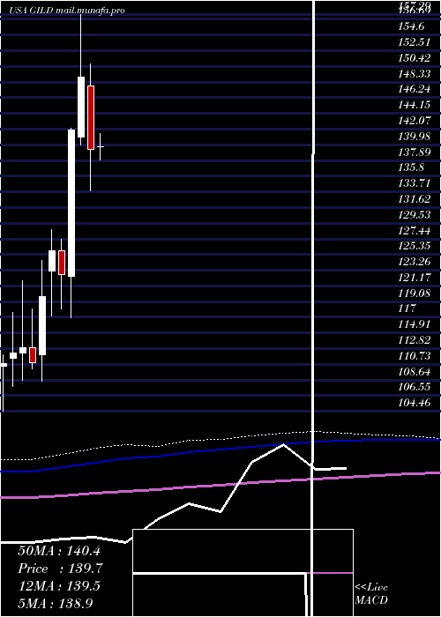Click the 112.82 price level

[x=414, y=340]
